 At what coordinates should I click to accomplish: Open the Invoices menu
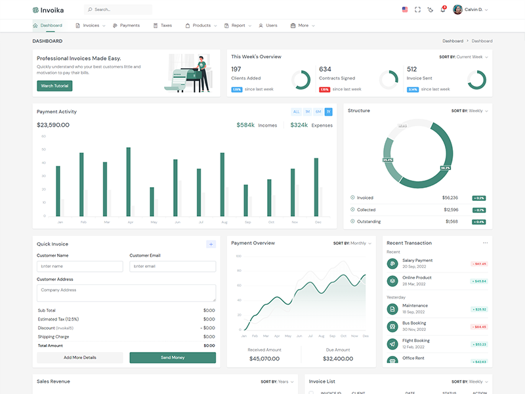[90, 26]
